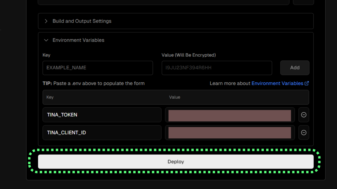Image resolution: width=337 pixels, height=189 pixels.
Task: Remove the TINA_CLIENT_ID variable
Action: pyautogui.click(x=304, y=133)
